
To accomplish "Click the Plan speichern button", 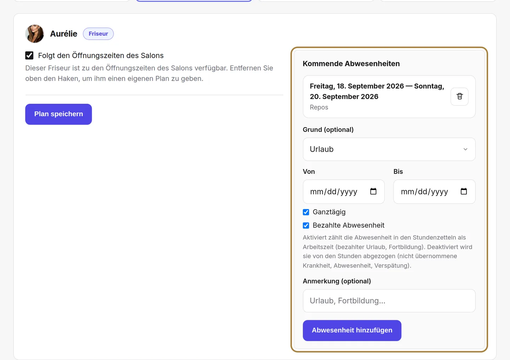I will click(58, 114).
